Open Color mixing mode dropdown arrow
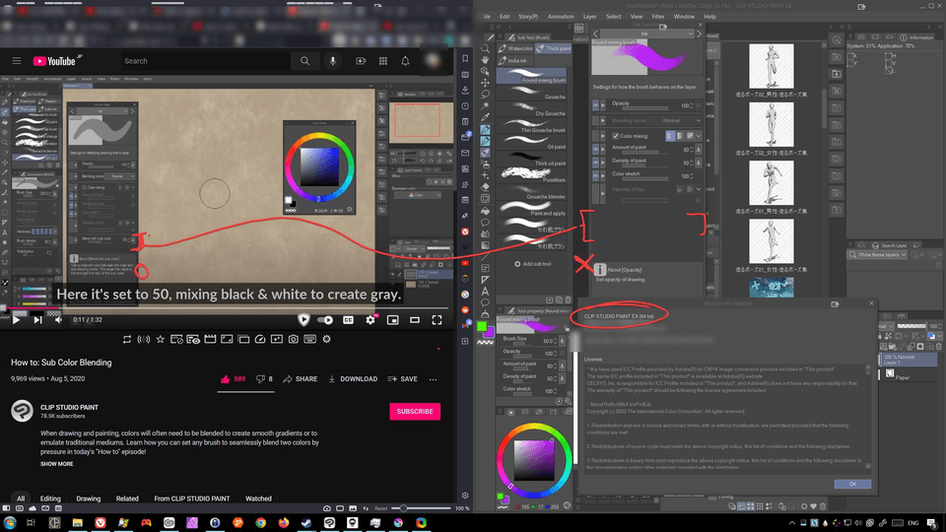The height and width of the screenshot is (532, 946). [699, 136]
